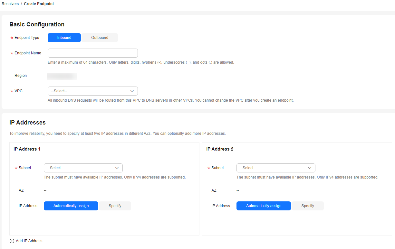This screenshot has width=395, height=249.
Task: Click the AZ label in IP Address 1
Action: click(x=21, y=190)
